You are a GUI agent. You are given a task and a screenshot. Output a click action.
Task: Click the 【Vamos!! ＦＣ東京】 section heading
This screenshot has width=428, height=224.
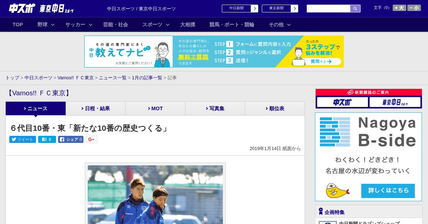coord(39,93)
